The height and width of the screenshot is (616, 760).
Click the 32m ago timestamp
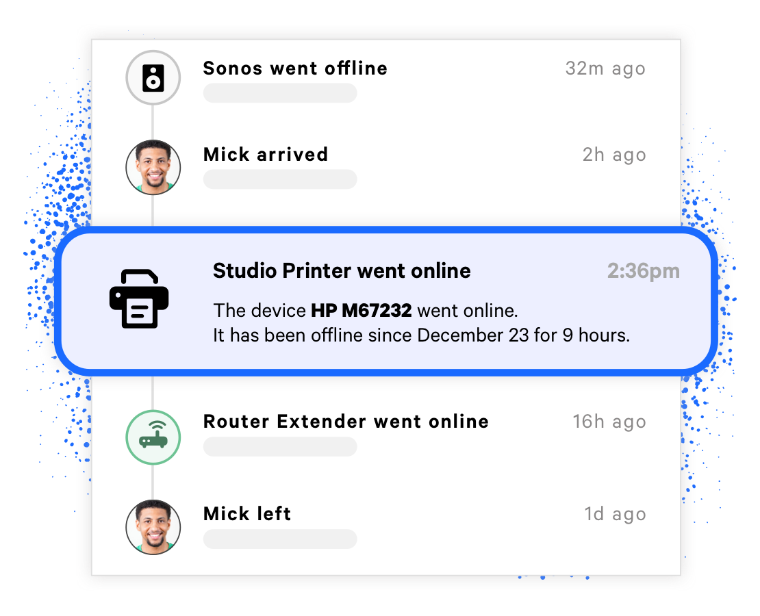tap(605, 69)
